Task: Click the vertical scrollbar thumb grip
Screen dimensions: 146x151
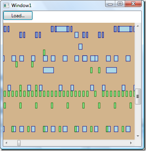Action: click(138, 96)
